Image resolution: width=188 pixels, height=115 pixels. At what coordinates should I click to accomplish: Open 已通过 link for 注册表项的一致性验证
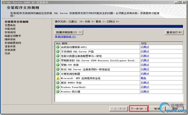coord(145,69)
